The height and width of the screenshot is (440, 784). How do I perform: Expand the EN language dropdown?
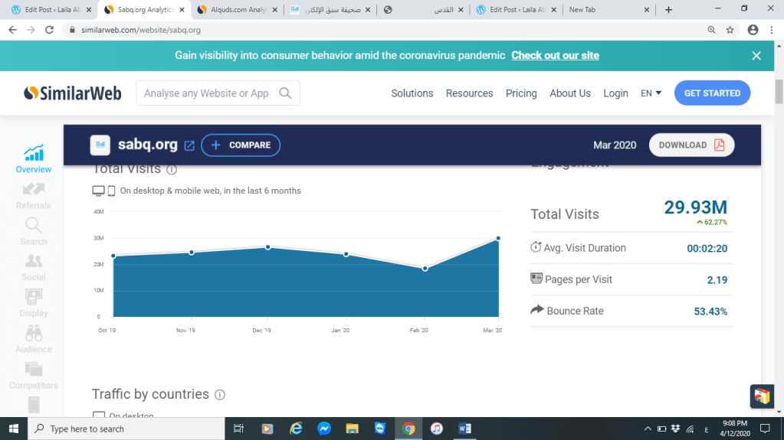click(651, 93)
